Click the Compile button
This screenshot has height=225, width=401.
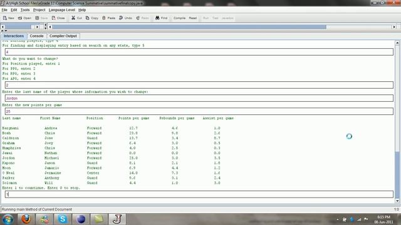[179, 18]
